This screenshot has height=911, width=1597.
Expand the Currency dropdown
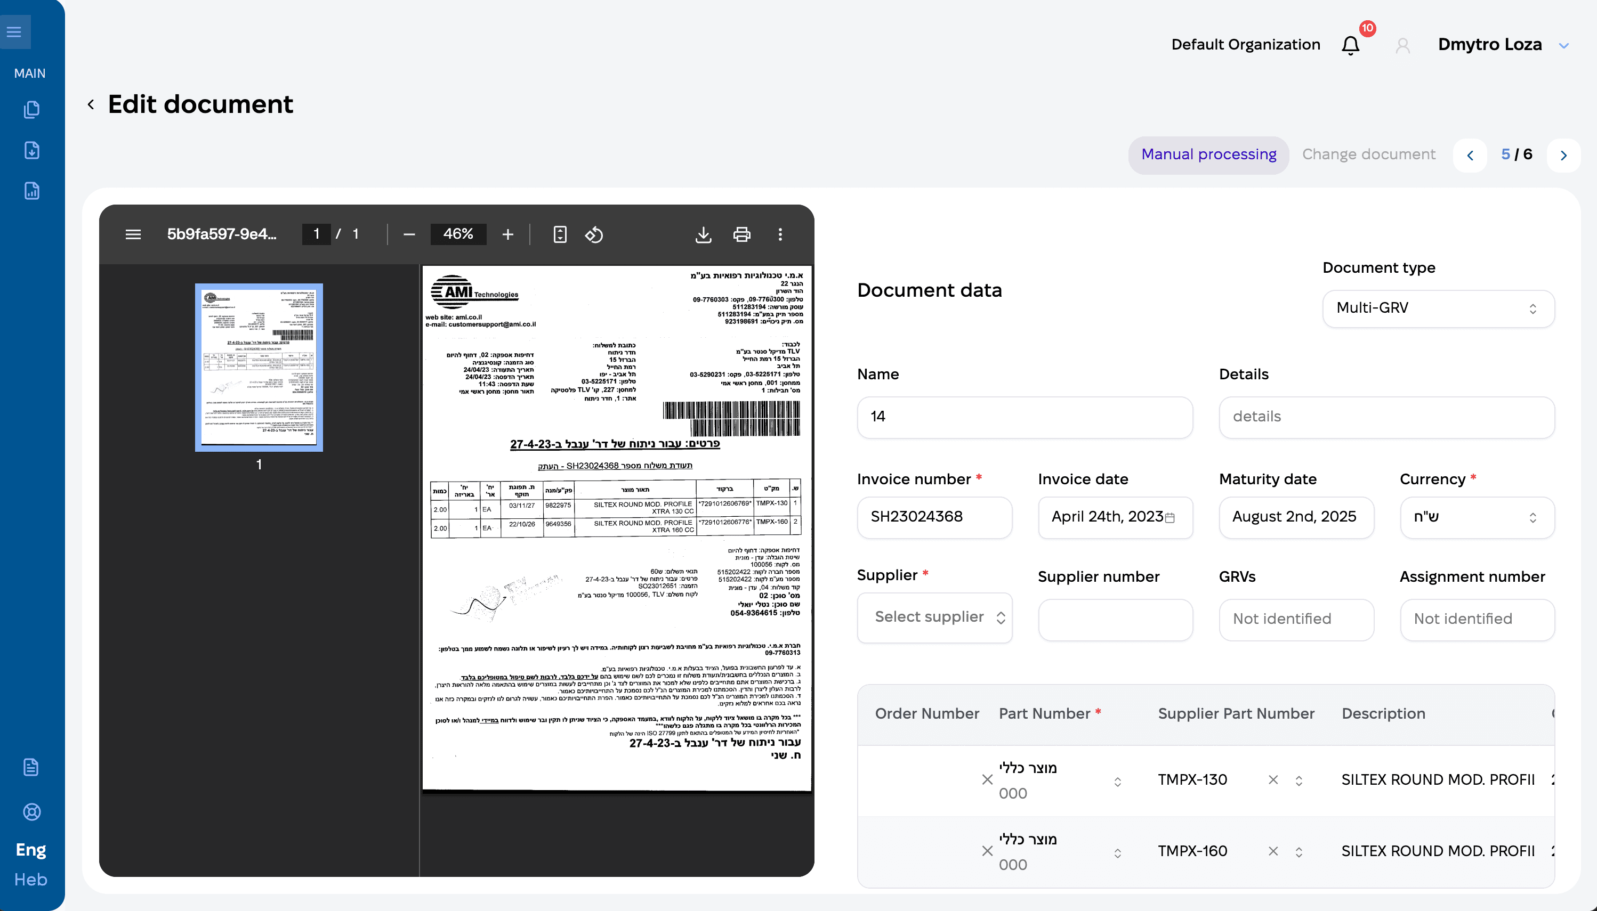1477,517
